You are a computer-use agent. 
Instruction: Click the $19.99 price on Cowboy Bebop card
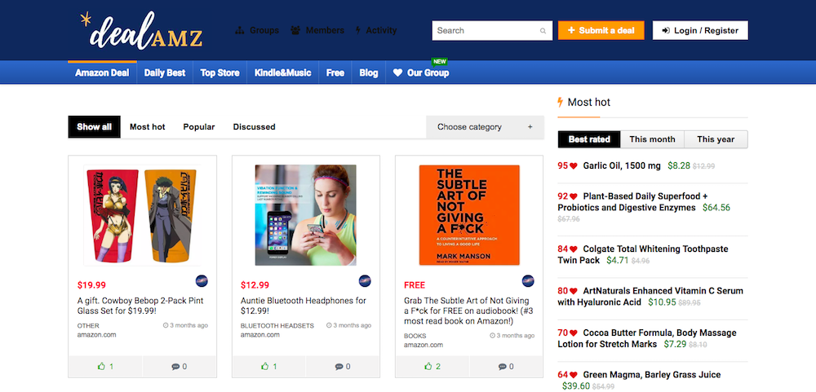pos(91,285)
